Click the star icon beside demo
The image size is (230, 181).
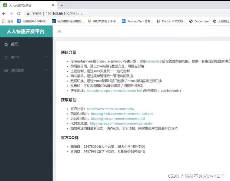6,57
